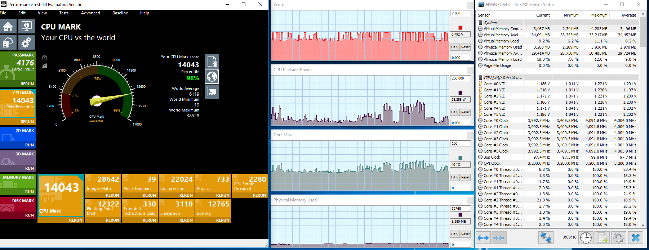The image size is (649, 250).
Task: Select the hardware component comparison icon
Action: (212, 92)
